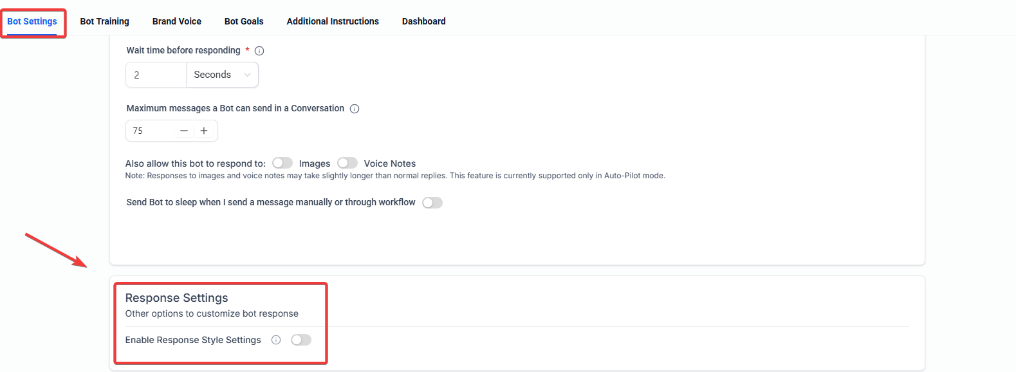
Task: Decrease maximum messages with the minus button
Action: [x=184, y=131]
